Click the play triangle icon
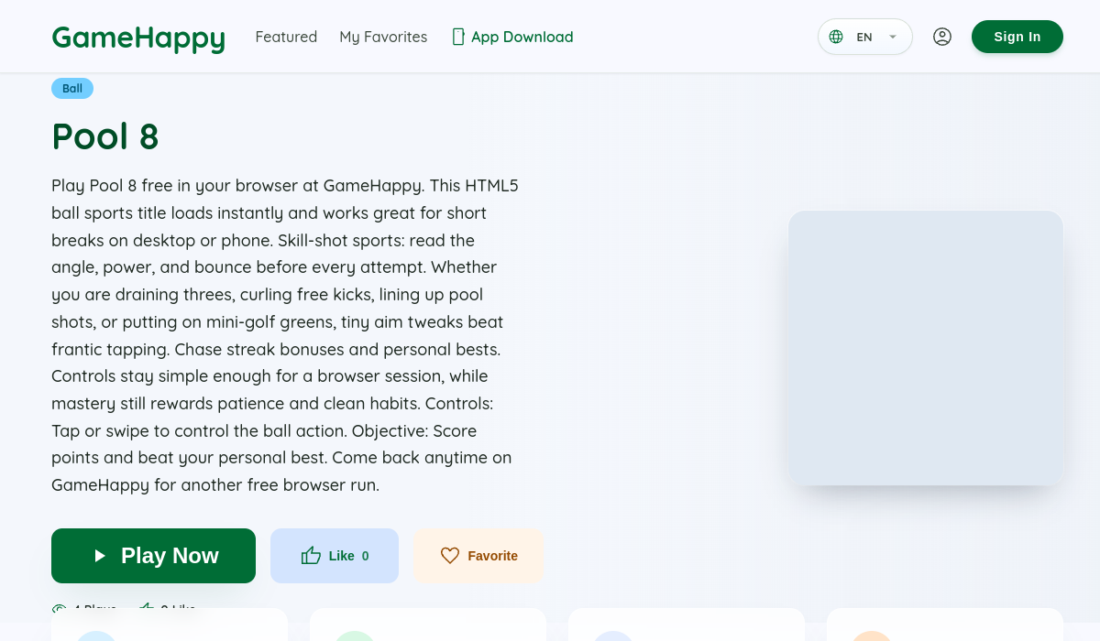The height and width of the screenshot is (641, 1100). coord(100,556)
